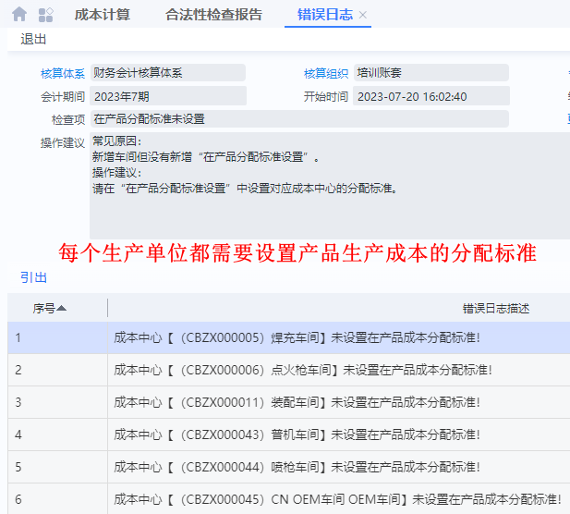Click the 检查项 field
The image size is (570, 514).
pyautogui.click(x=298, y=119)
